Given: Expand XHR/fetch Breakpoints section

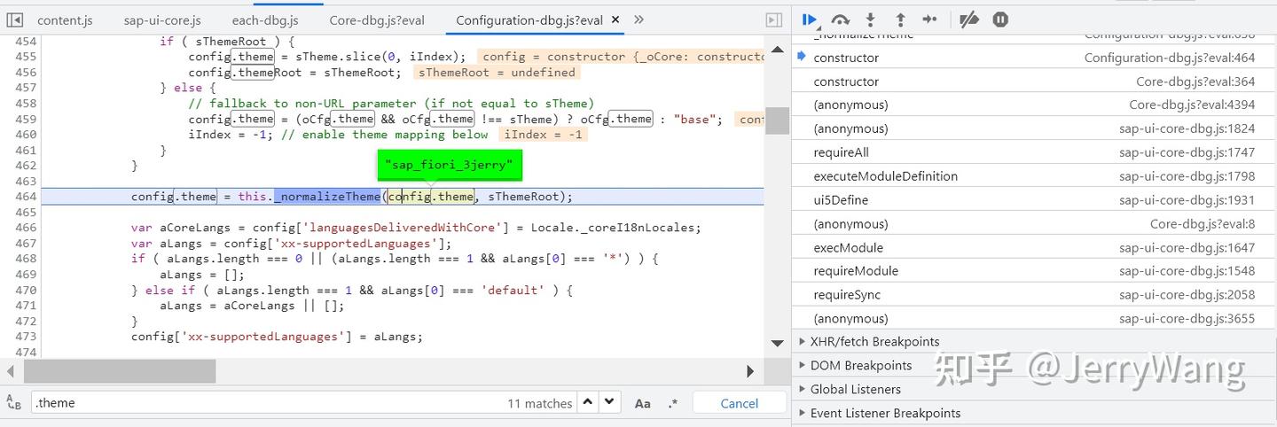Looking at the screenshot, I should coord(1034,342).
